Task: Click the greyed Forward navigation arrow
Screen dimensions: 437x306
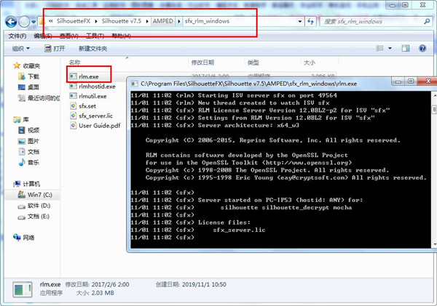Action: (x=24, y=22)
